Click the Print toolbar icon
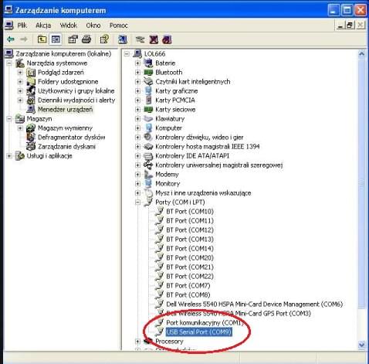The width and height of the screenshot is (369, 364). pyautogui.click(x=86, y=39)
